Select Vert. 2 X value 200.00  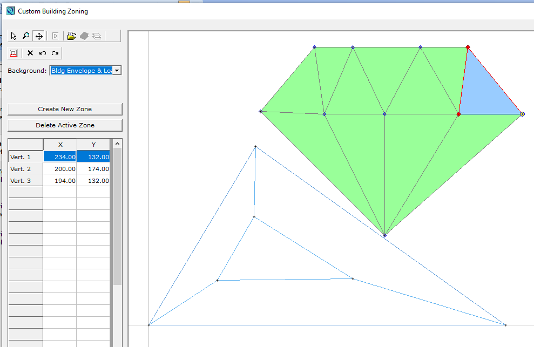point(59,168)
